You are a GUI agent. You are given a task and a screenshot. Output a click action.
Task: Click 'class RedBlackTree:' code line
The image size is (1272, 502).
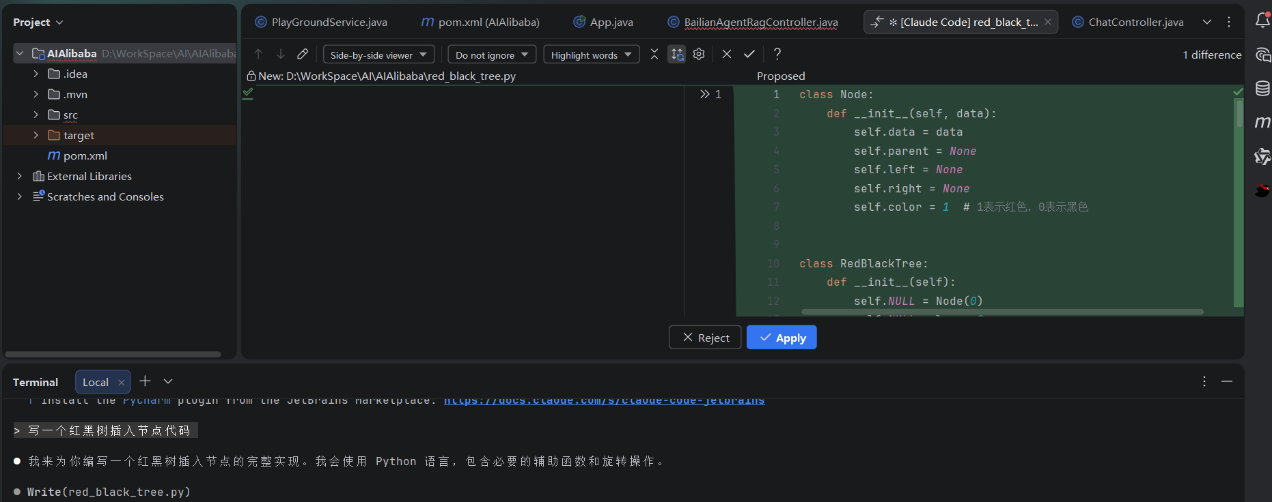(x=863, y=263)
